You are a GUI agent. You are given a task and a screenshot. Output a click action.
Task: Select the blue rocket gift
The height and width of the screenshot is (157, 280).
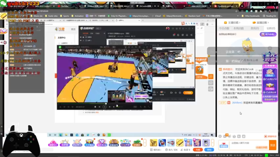162,143
